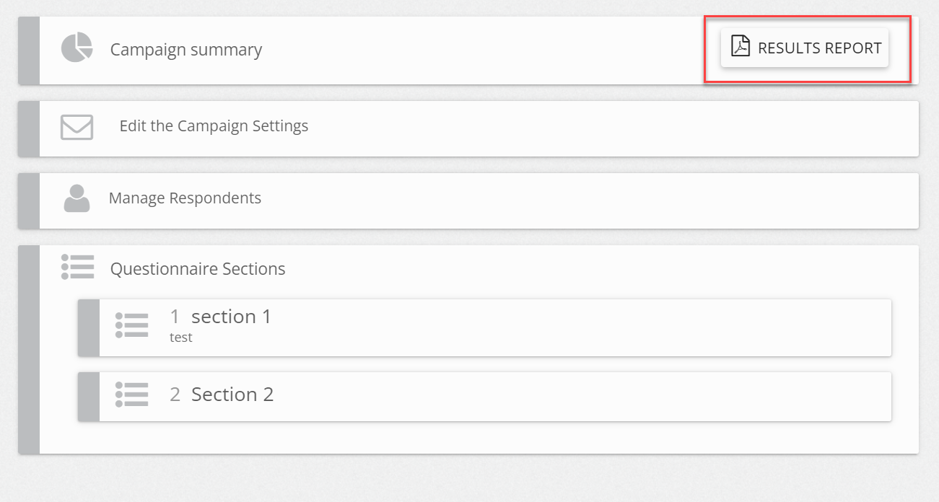Open the Campaign summary label

pyautogui.click(x=186, y=50)
